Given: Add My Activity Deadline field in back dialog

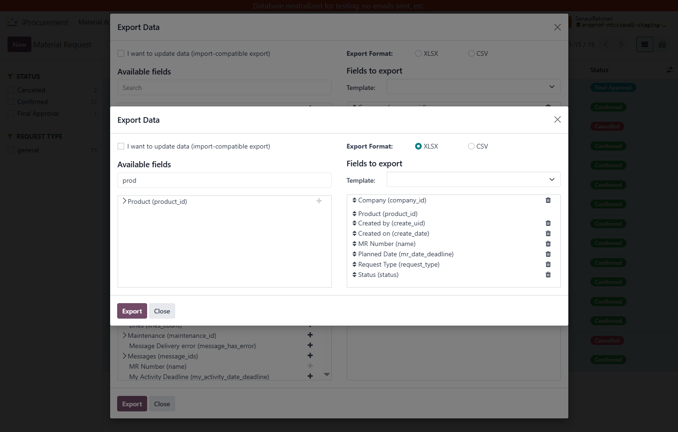Looking at the screenshot, I should click(310, 376).
